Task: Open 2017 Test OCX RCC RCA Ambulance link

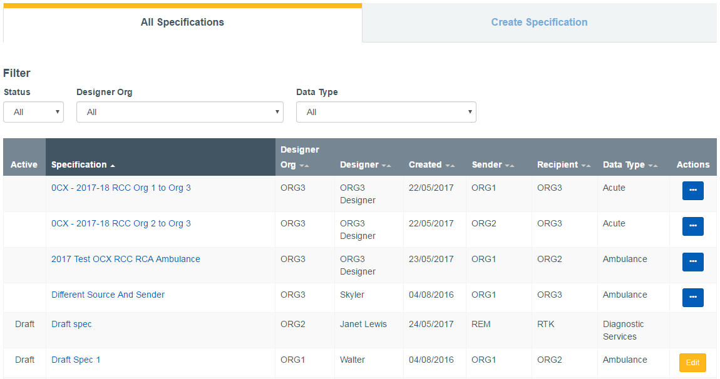Action: [x=126, y=260]
